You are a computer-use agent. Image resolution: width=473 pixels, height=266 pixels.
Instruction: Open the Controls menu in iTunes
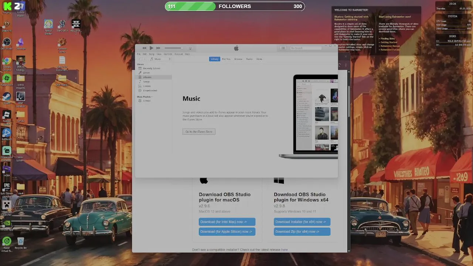168,54
